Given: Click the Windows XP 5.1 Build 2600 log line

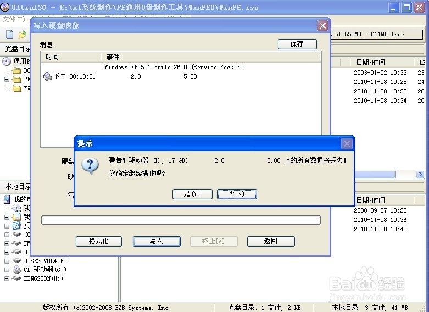Looking at the screenshot, I should (174, 68).
